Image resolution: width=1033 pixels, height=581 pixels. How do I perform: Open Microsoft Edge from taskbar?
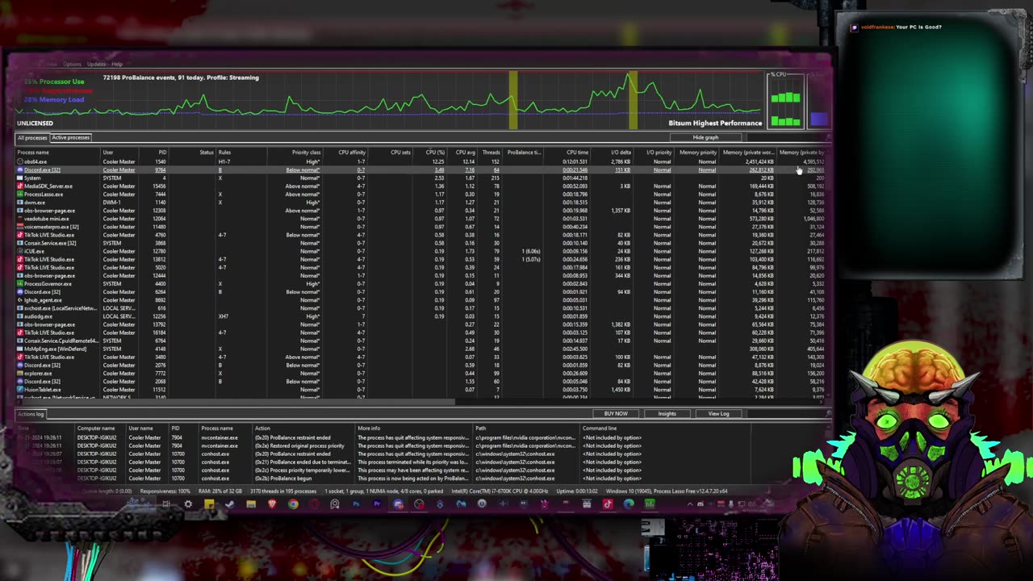pos(629,504)
